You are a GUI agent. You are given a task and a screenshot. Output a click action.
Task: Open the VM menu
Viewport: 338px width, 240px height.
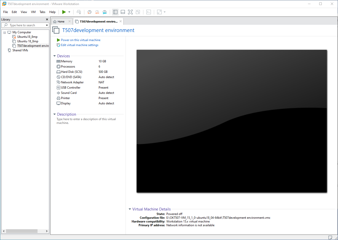[33, 12]
